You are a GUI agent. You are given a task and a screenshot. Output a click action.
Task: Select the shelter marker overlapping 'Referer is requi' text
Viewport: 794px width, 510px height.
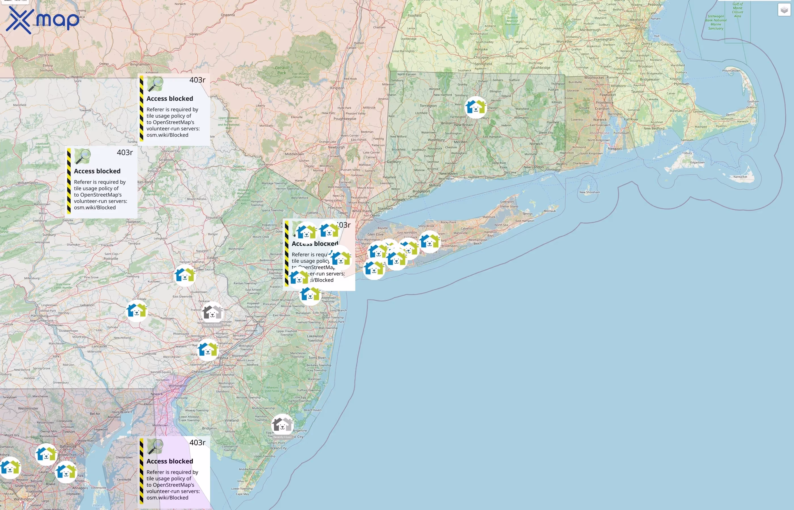pos(341,259)
